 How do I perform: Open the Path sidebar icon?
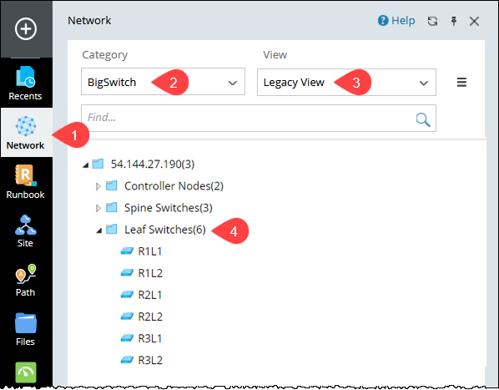pyautogui.click(x=26, y=280)
